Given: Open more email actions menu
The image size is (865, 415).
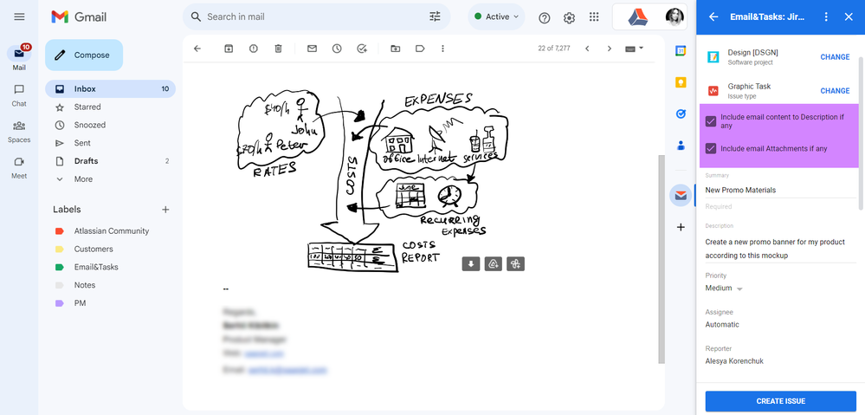Looking at the screenshot, I should (x=442, y=49).
